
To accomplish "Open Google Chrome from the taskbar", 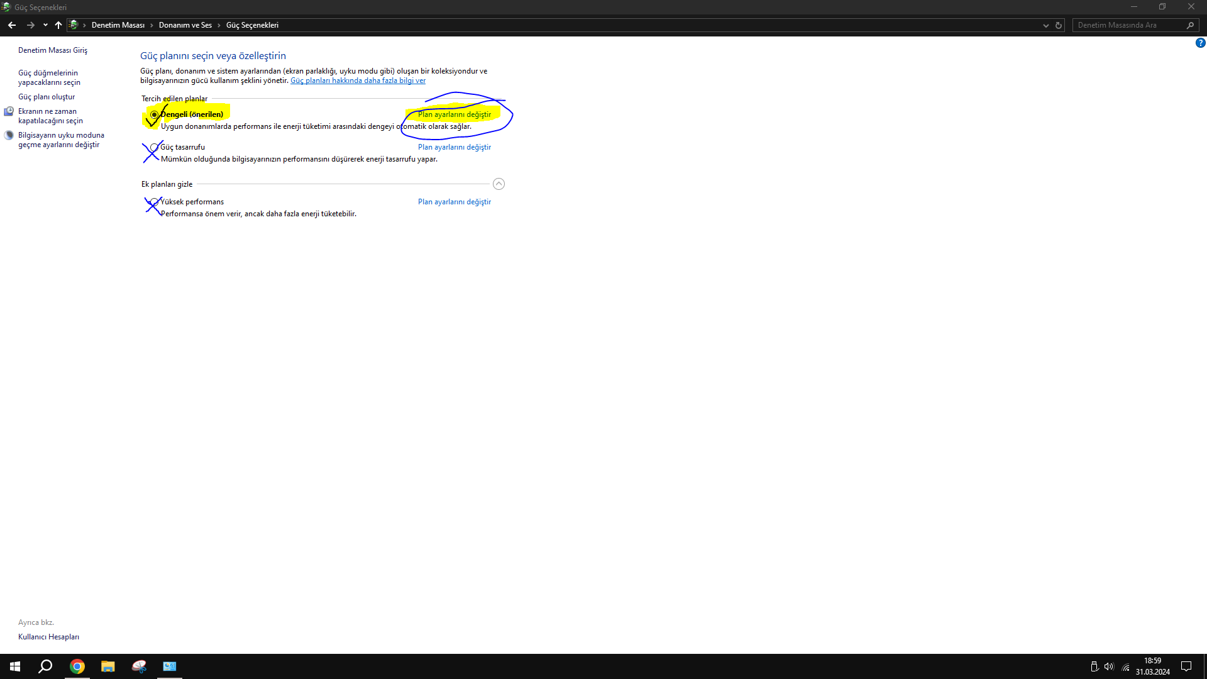I will coord(77,666).
